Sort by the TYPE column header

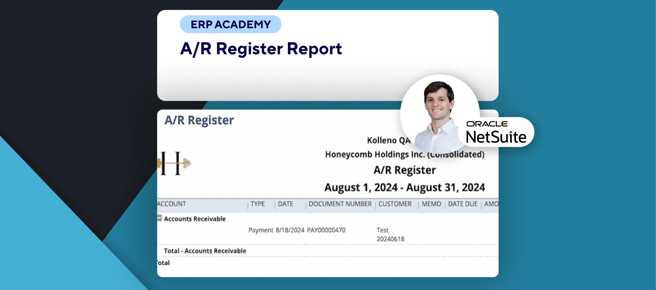[258, 204]
